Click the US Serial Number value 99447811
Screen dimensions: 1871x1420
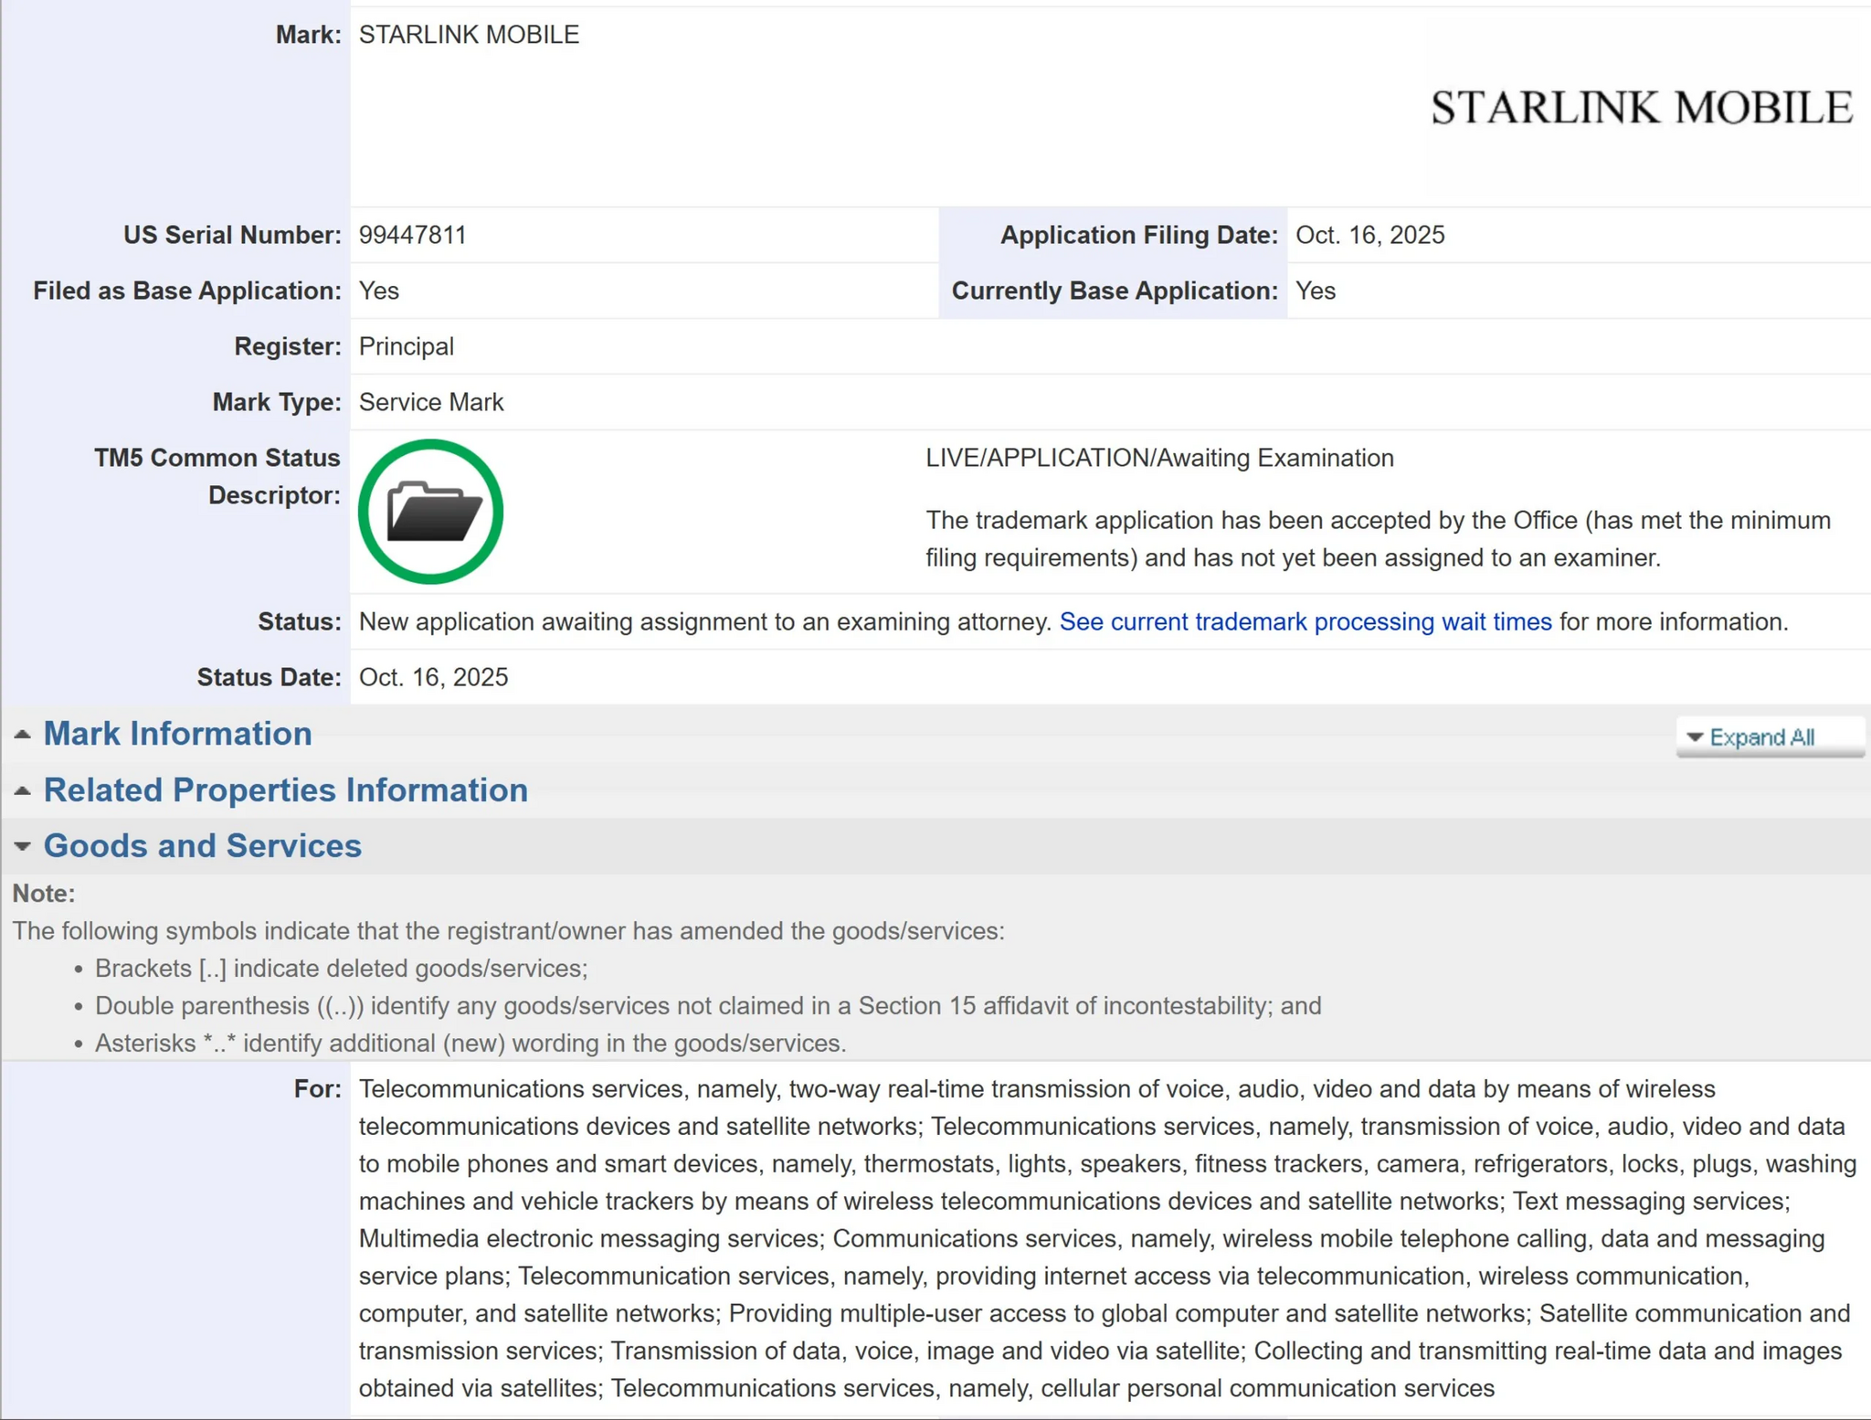(x=412, y=236)
